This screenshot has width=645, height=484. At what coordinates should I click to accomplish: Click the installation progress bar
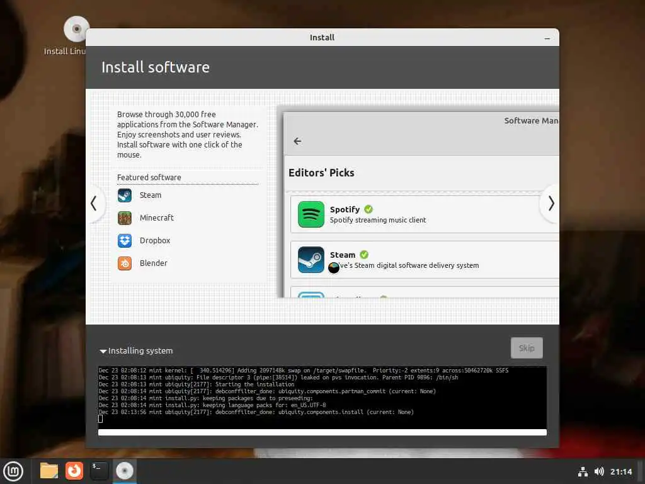point(322,432)
